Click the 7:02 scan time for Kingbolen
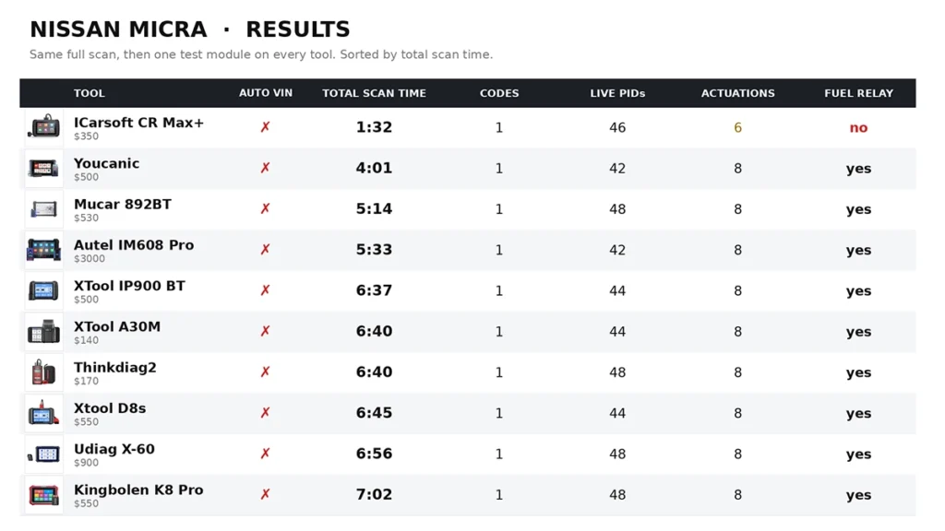 click(374, 494)
